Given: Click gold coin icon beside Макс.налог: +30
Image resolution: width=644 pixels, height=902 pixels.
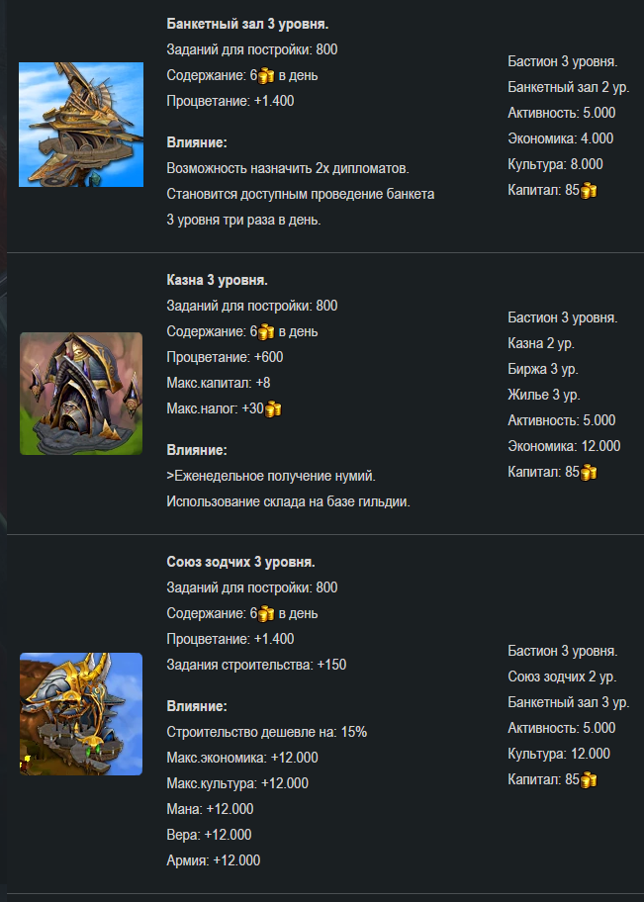Looking at the screenshot, I should tap(273, 409).
